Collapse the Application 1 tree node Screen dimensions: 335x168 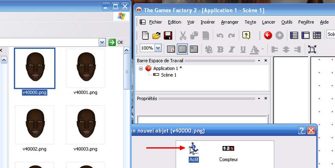(141, 69)
